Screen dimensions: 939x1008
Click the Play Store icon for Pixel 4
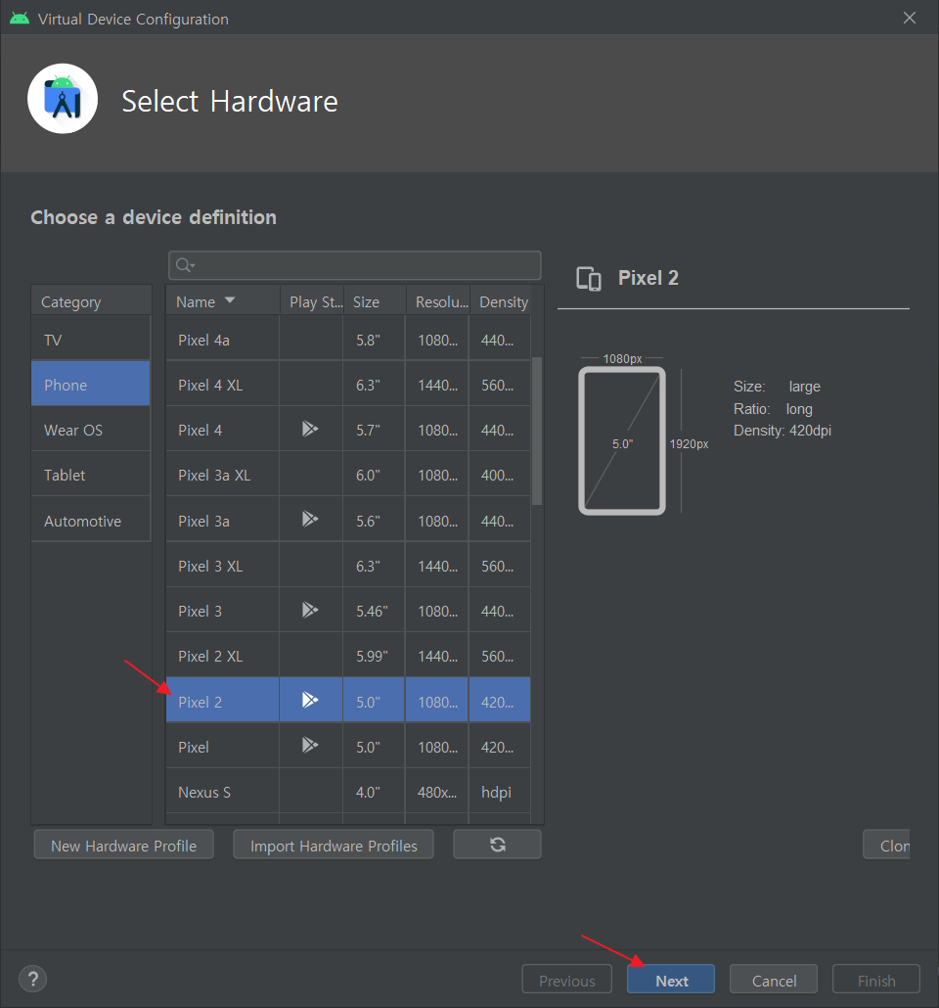coord(310,429)
